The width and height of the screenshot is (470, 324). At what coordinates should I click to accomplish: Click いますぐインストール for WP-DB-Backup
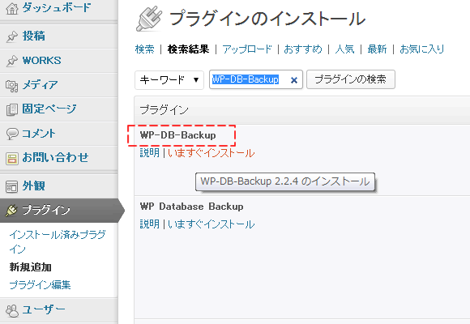(211, 153)
